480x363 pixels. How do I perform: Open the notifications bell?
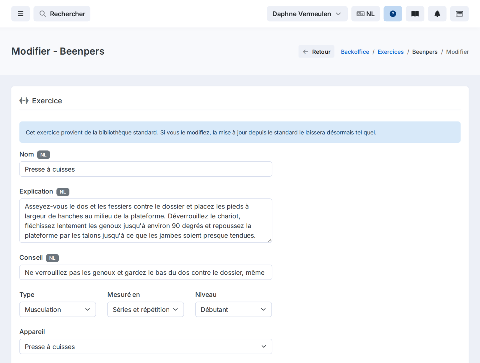point(437,14)
